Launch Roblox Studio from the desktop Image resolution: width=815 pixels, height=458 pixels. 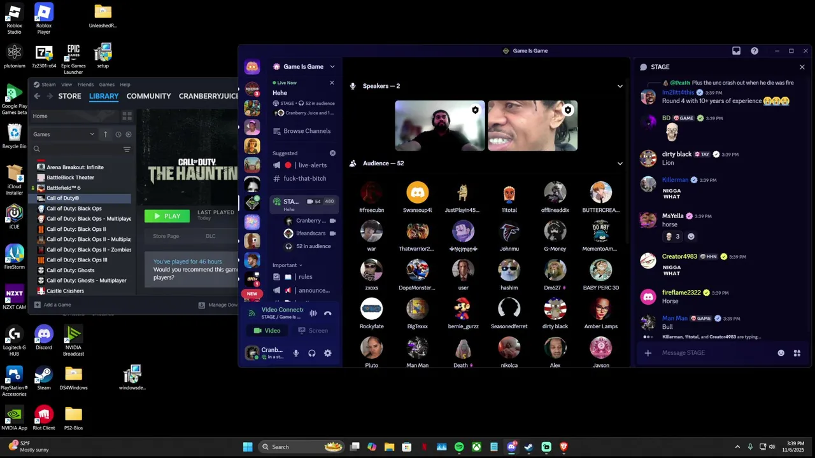[x=14, y=19]
